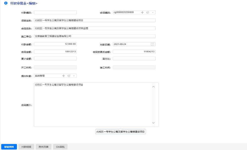Screen dimensions: 247x150
Task: Click the 付款编码 input field
Action: coord(55,12)
